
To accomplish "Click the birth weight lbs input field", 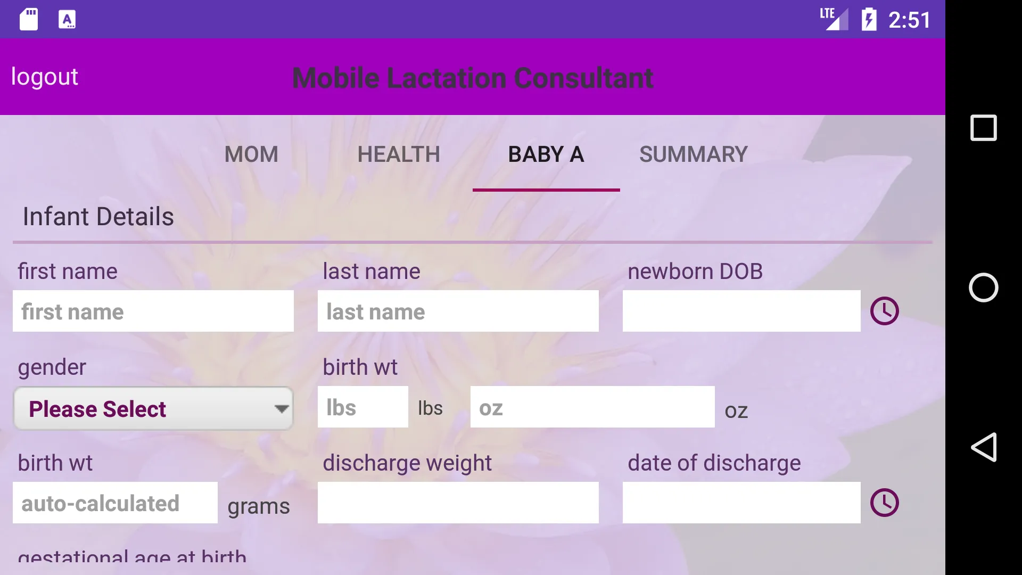I will pyautogui.click(x=363, y=407).
